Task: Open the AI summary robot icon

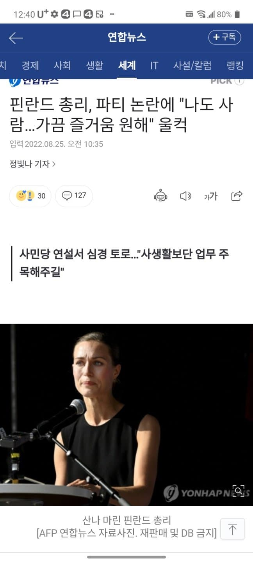Action: point(160,196)
